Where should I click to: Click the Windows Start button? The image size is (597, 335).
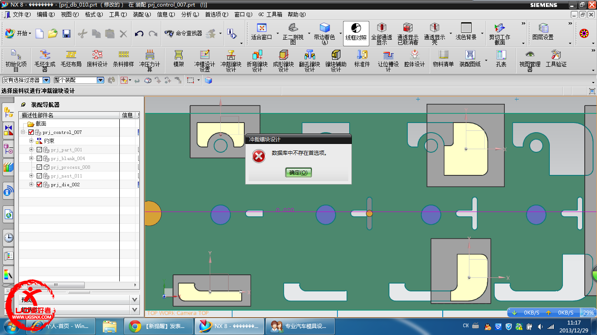point(11,326)
